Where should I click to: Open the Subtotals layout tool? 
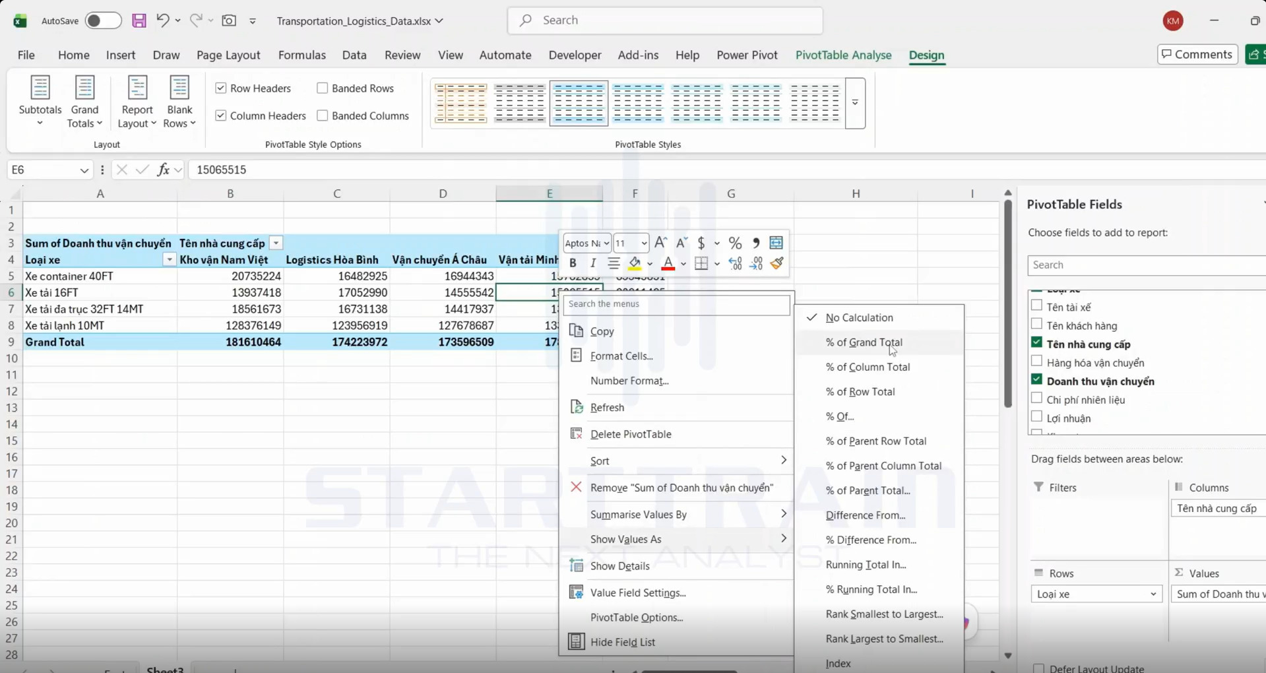(40, 102)
